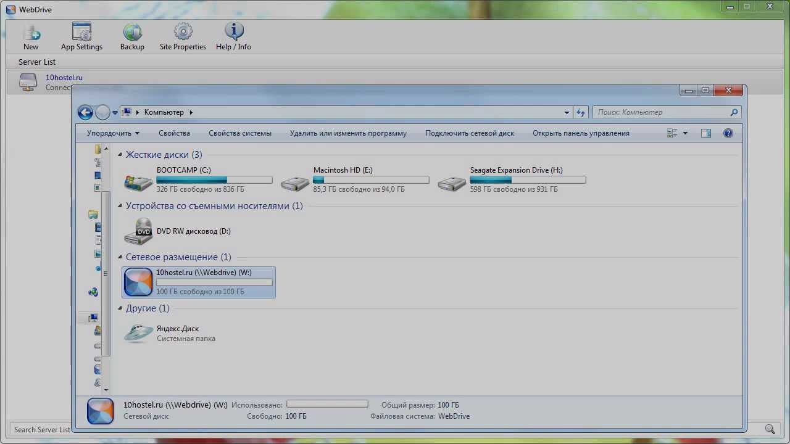Image resolution: width=790 pixels, height=444 pixels.
Task: Click Подключить сетевой диск
Action: click(470, 133)
